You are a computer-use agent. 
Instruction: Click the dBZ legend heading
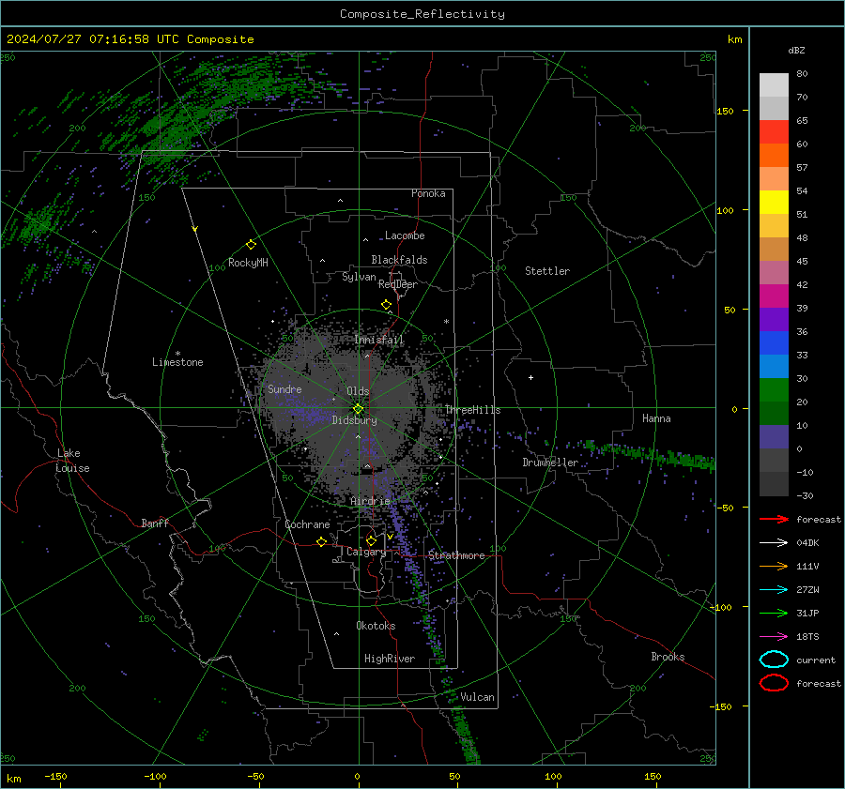796,50
